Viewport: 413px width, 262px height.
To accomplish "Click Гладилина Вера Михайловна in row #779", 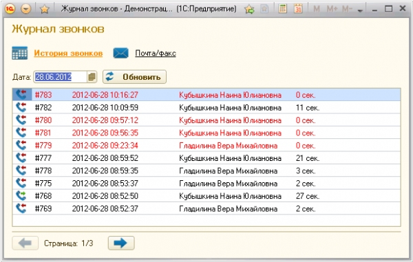I will 228,145.
